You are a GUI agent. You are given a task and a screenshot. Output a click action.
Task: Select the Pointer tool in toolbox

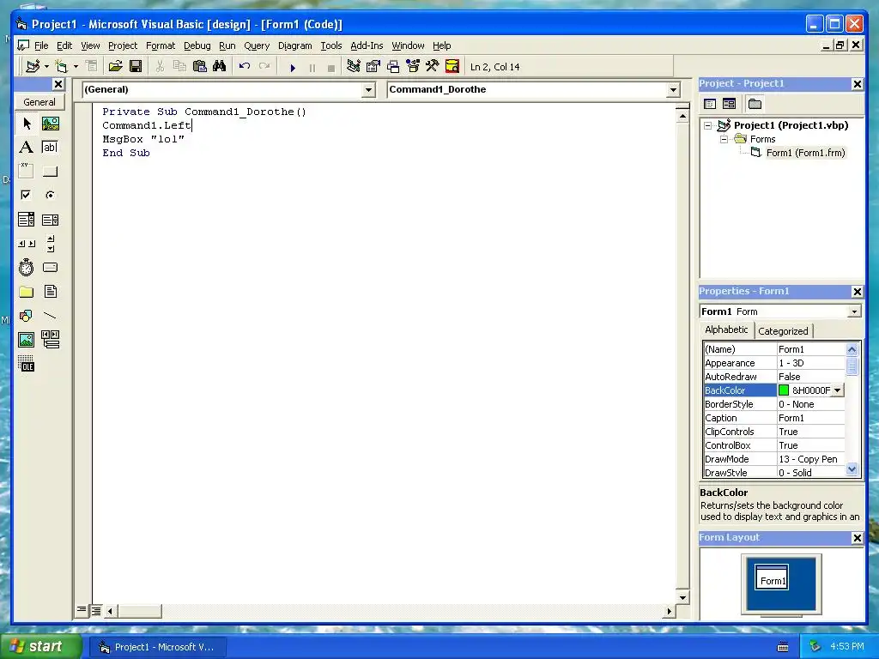(x=27, y=124)
